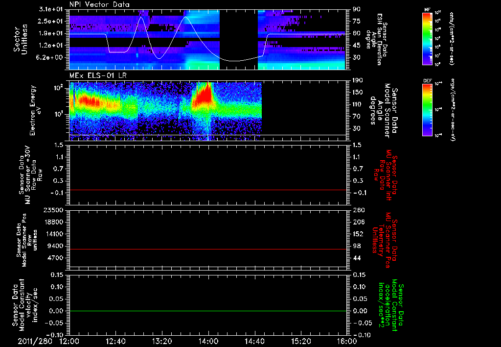Click the '2011/280' date label
501x347 pixels.
click(x=35, y=341)
